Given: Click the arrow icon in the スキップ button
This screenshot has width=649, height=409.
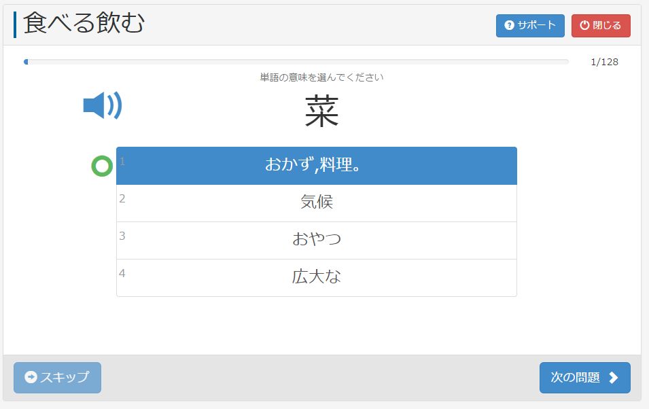Looking at the screenshot, I should (31, 378).
